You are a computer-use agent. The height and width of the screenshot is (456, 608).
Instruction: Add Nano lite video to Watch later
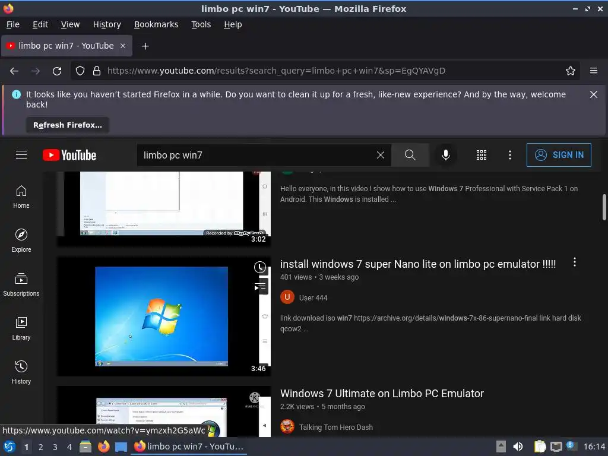[260, 267]
